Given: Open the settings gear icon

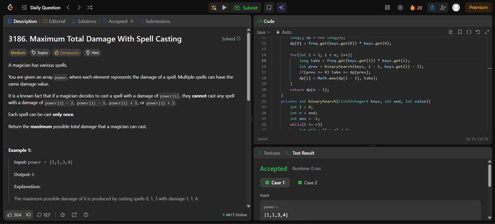Looking at the screenshot, I should coord(400,7).
